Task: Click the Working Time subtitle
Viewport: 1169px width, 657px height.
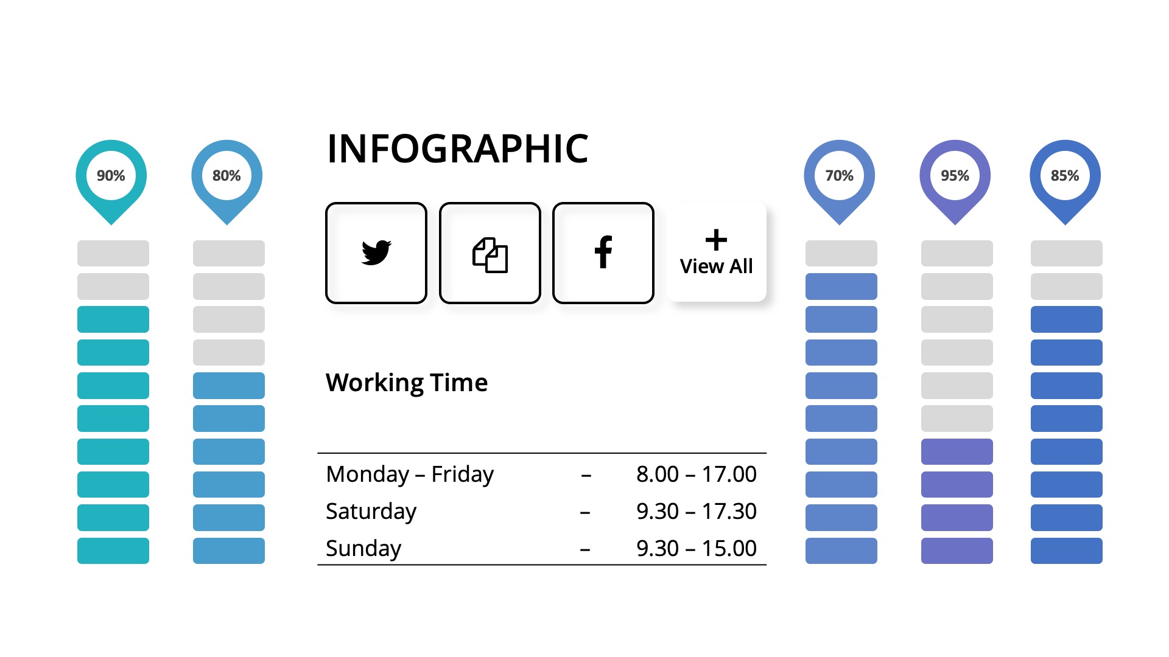Action: [x=407, y=383]
